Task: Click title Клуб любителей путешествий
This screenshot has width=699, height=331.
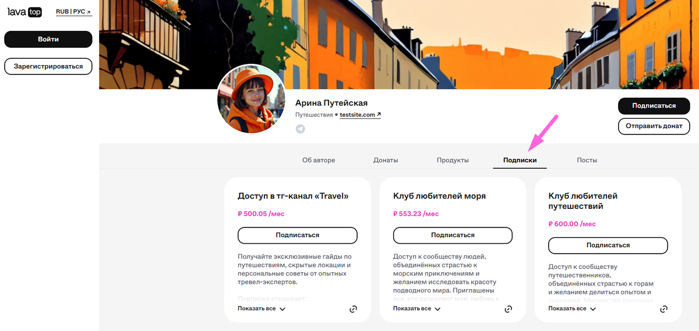Action: tap(583, 201)
